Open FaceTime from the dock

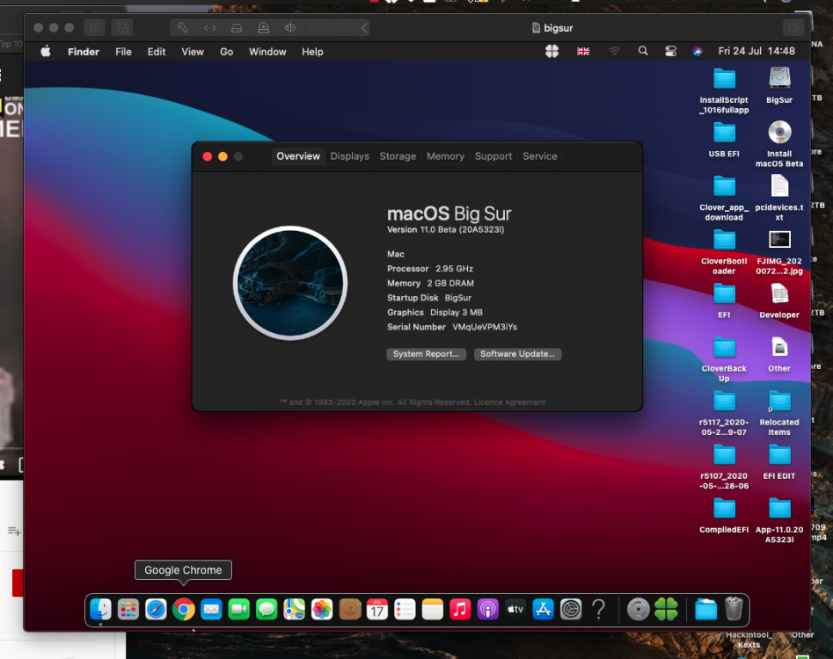tap(238, 609)
